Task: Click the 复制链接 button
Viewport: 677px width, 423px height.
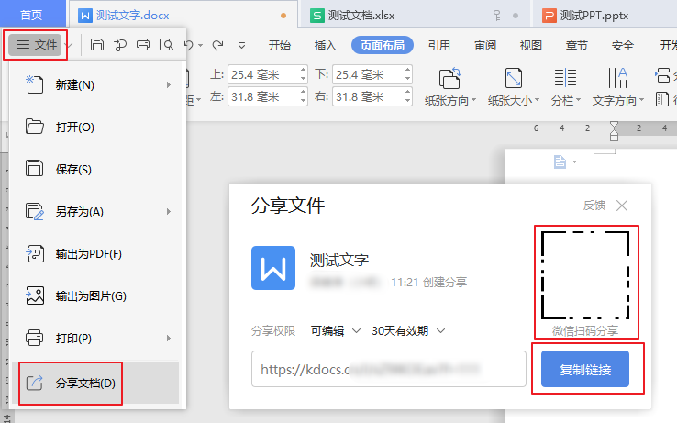Action: 585,369
